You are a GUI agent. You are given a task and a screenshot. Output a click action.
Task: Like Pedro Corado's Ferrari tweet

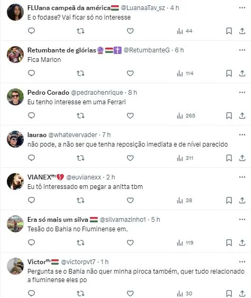130,115
